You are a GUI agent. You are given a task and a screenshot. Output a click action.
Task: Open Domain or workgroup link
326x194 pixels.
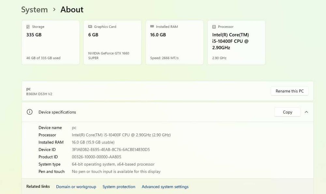[76, 187]
